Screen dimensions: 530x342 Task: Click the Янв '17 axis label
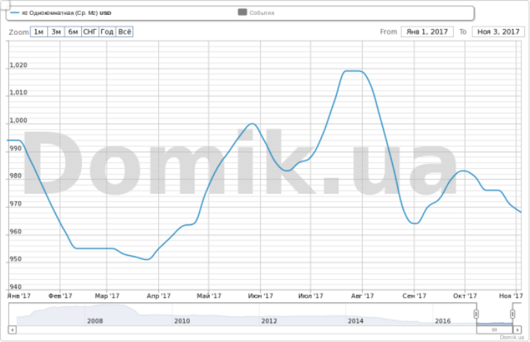click(x=19, y=296)
